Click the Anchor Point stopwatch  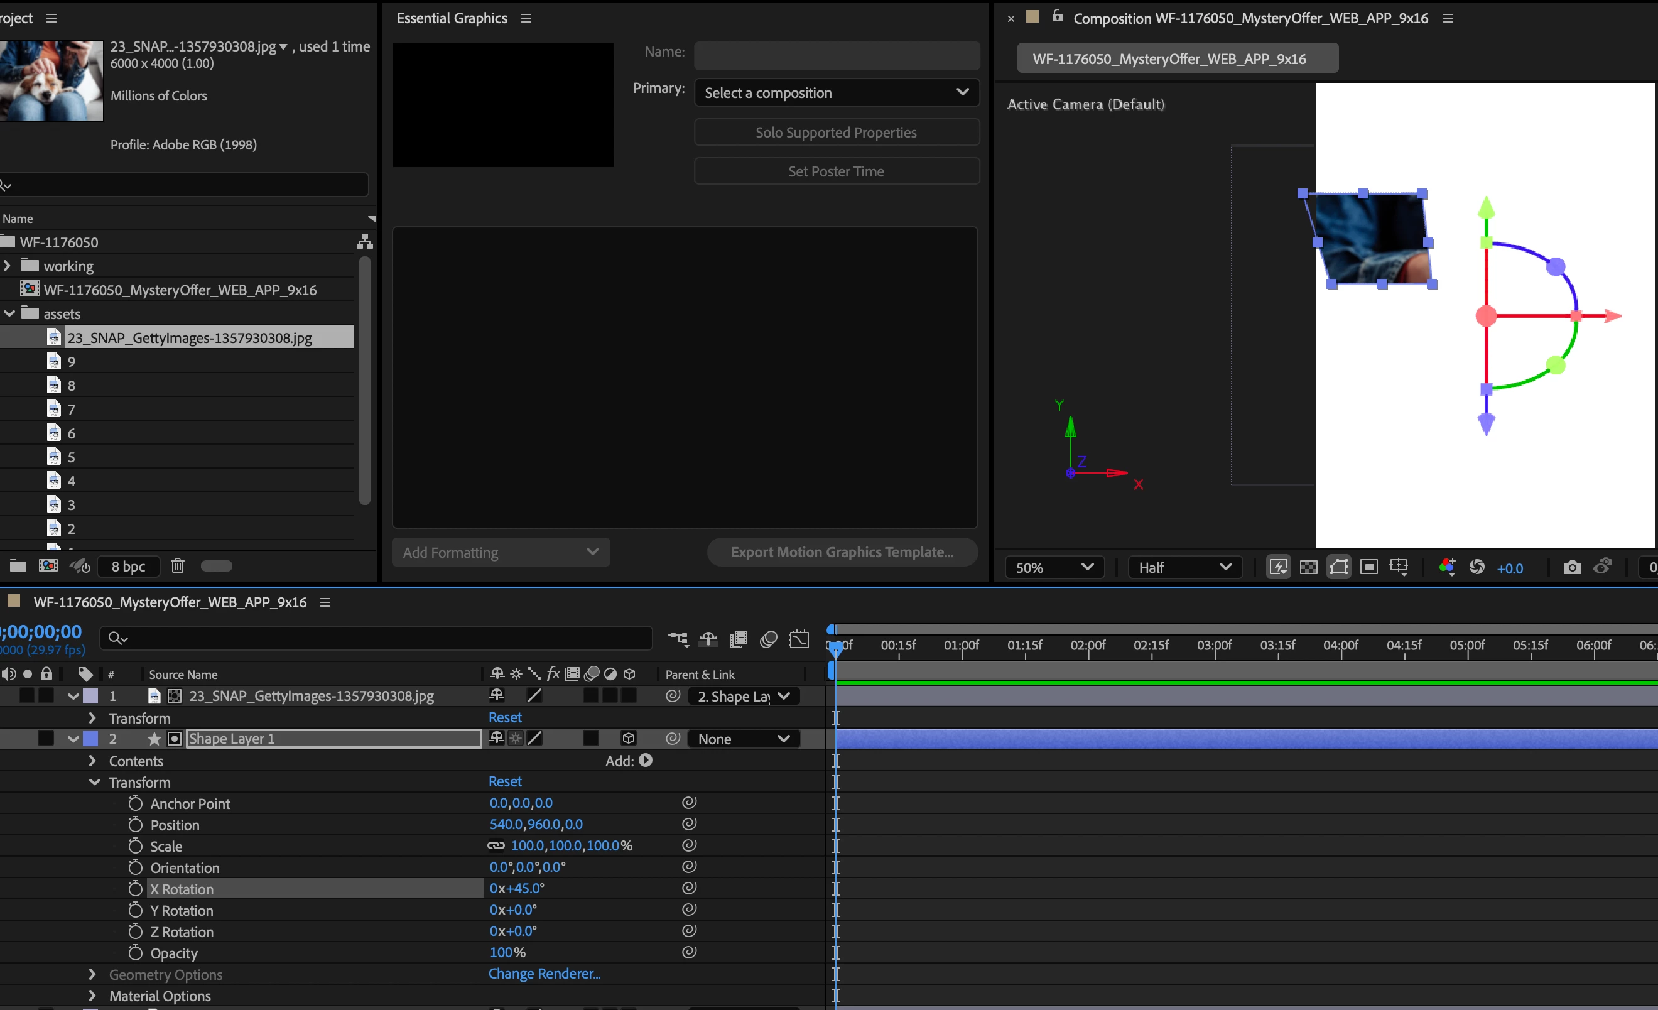tap(135, 803)
